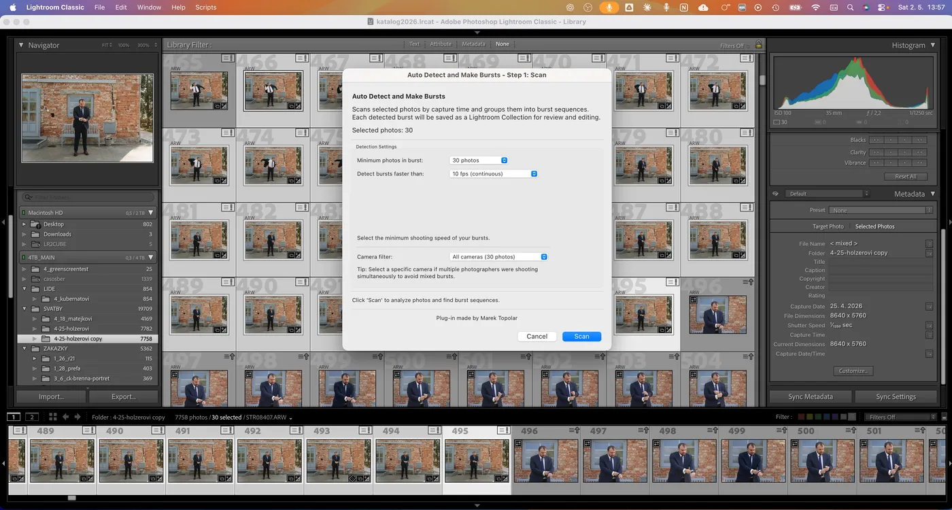Click the green color filter swatch

click(819, 417)
